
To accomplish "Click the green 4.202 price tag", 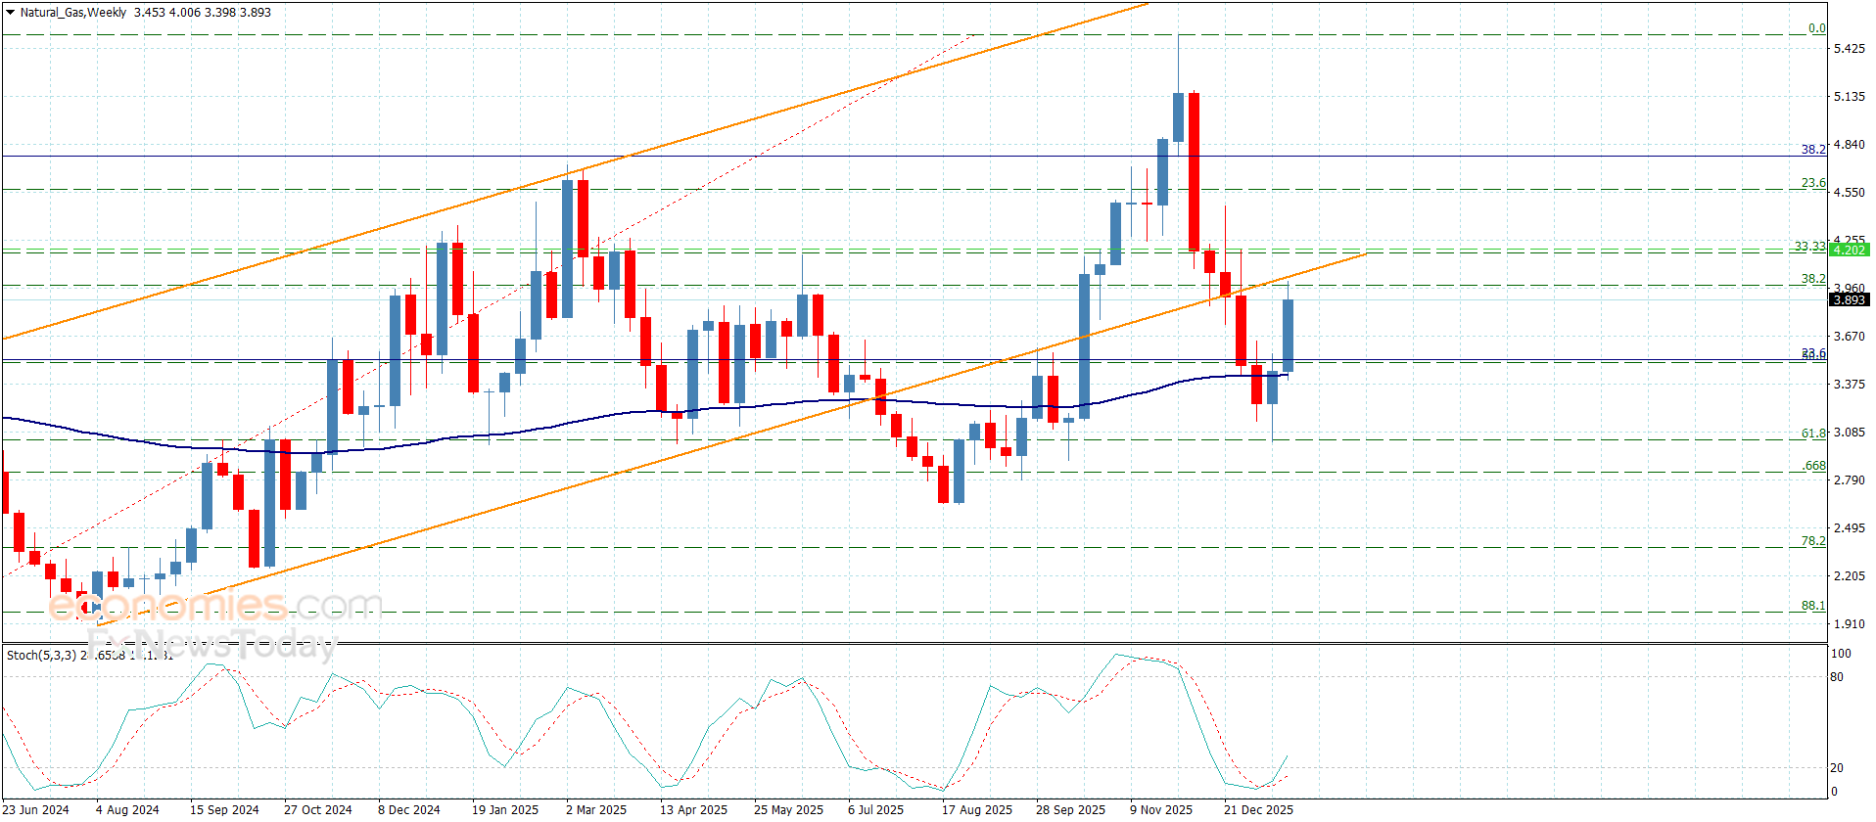I will (1849, 250).
